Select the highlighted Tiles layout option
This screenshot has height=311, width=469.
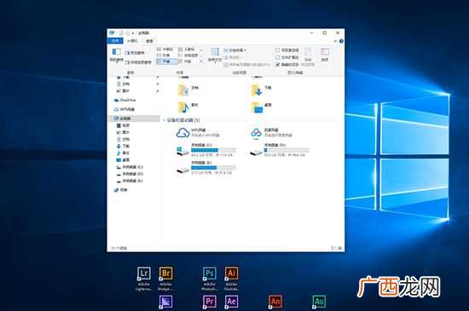[x=166, y=61]
